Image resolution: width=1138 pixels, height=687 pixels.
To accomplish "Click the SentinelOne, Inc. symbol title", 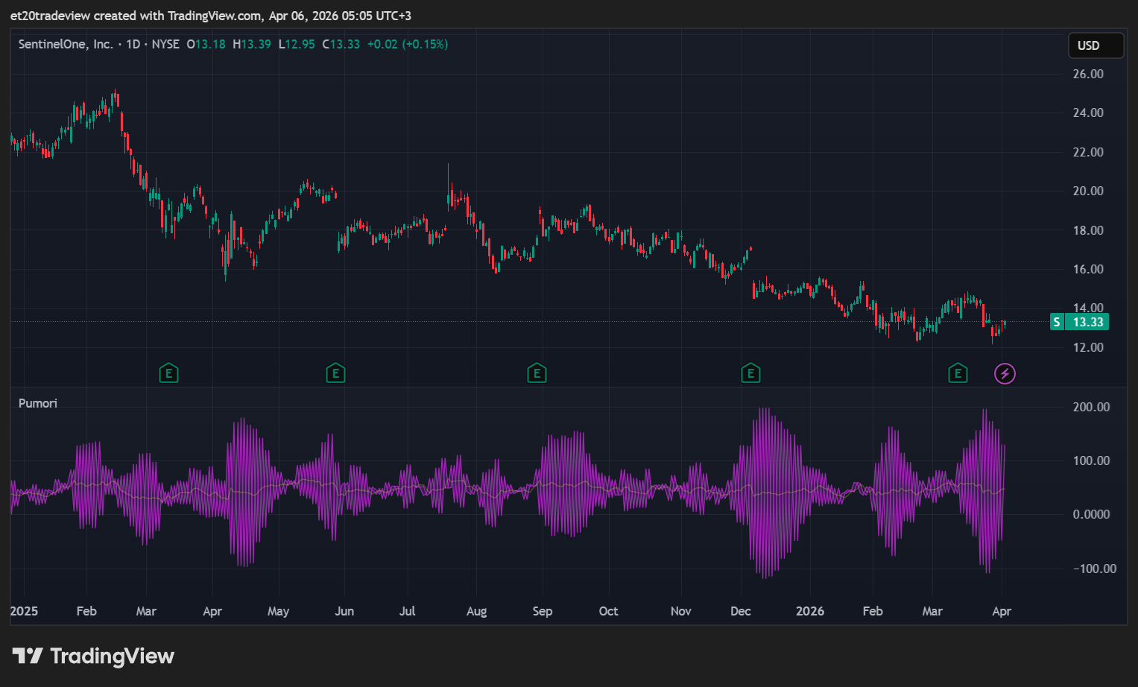I will click(66, 44).
